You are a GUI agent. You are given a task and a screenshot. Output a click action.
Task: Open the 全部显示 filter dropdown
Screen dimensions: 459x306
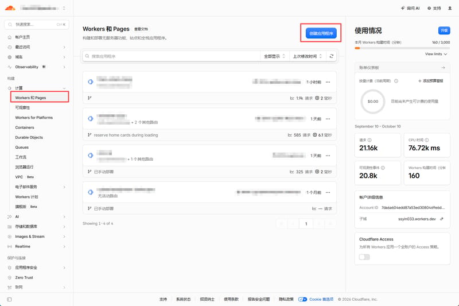[x=274, y=56]
